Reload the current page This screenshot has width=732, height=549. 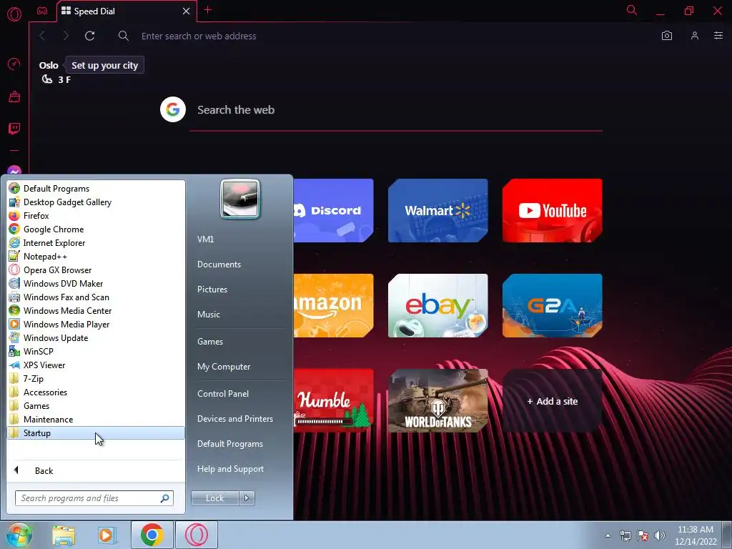click(x=89, y=36)
